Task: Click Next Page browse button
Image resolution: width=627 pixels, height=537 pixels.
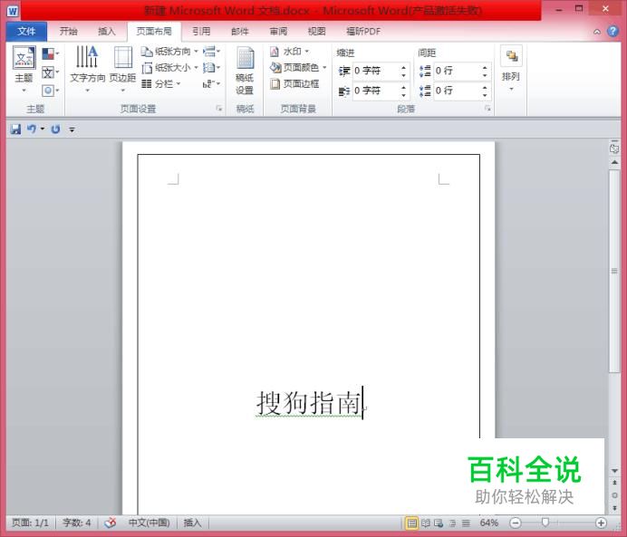Action: click(614, 508)
